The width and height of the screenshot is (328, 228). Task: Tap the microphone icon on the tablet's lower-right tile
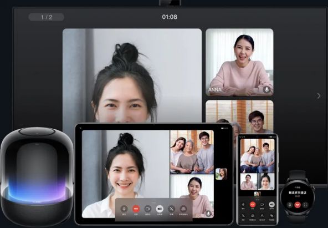point(208,214)
